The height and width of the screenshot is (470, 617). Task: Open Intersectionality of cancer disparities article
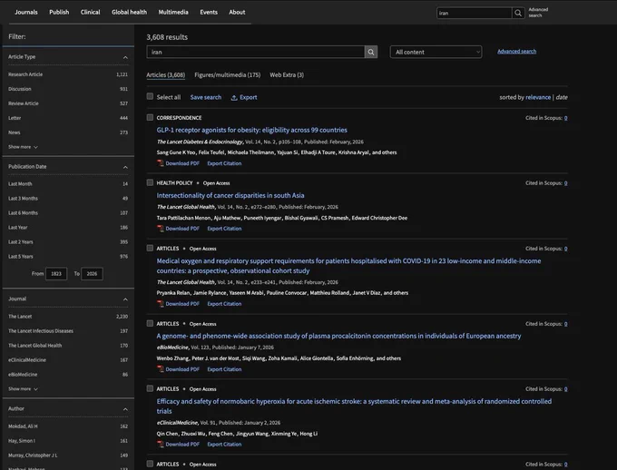click(230, 195)
